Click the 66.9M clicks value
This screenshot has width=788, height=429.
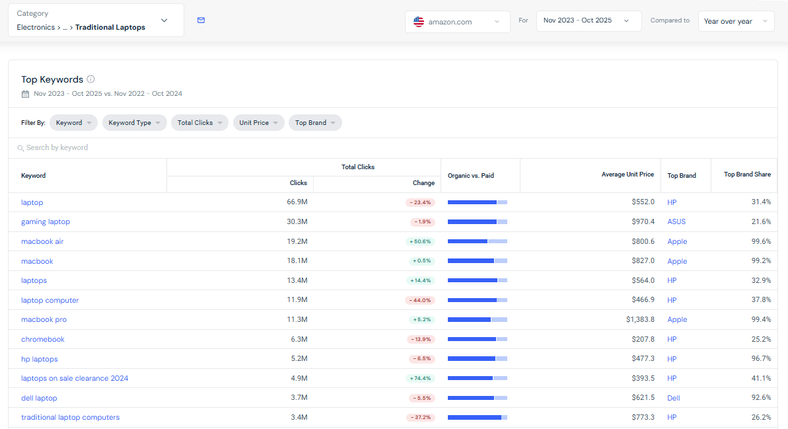[297, 202]
